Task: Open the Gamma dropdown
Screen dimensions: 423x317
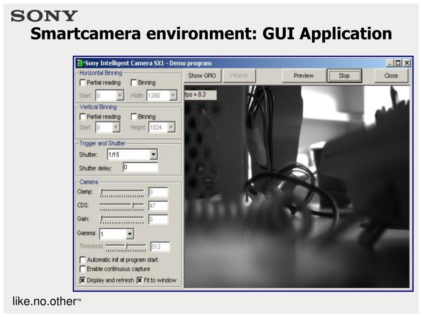Action: pyautogui.click(x=130, y=234)
